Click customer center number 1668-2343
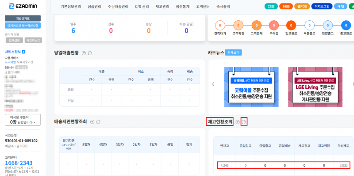354x176 pixels. coord(19,163)
